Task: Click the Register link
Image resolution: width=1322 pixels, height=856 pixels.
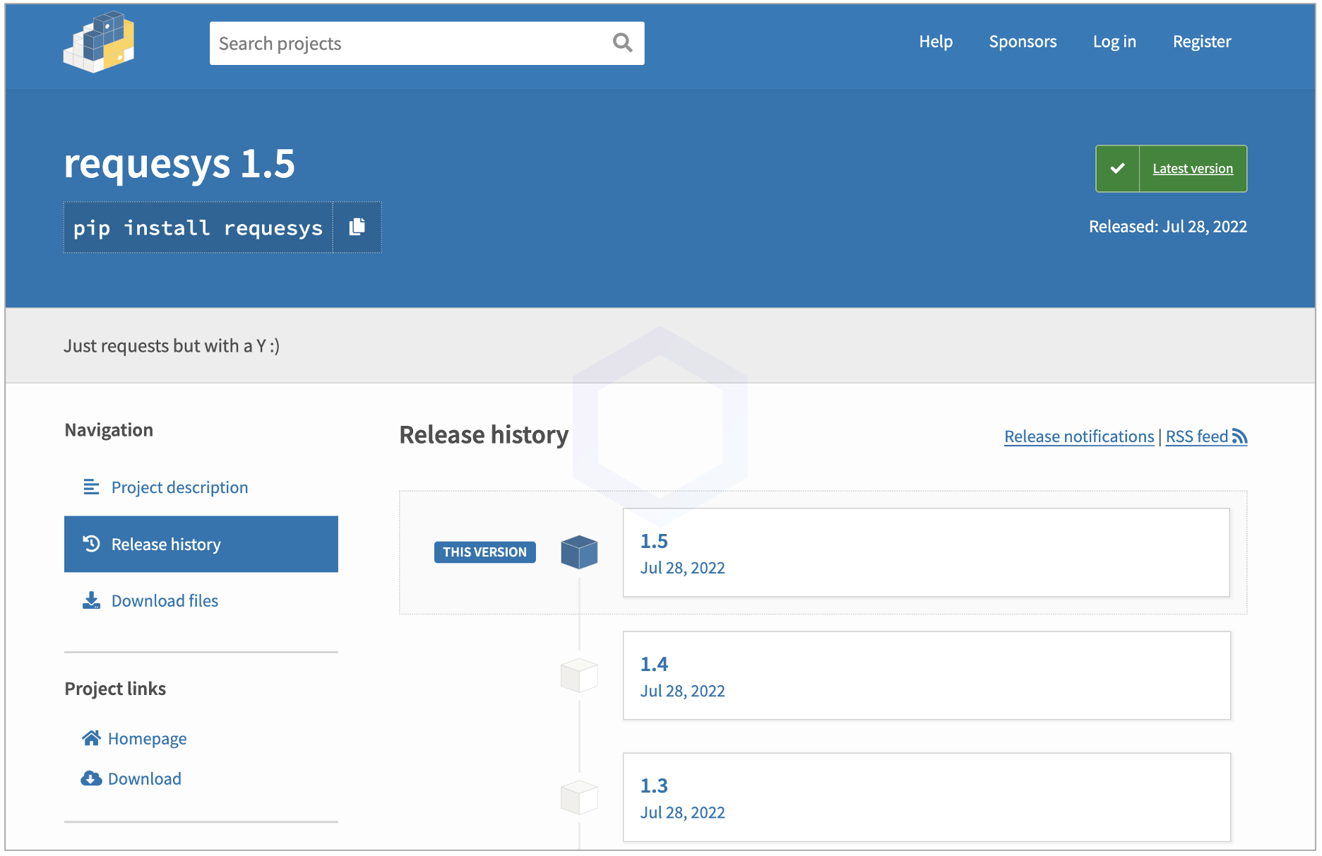Action: coord(1202,42)
